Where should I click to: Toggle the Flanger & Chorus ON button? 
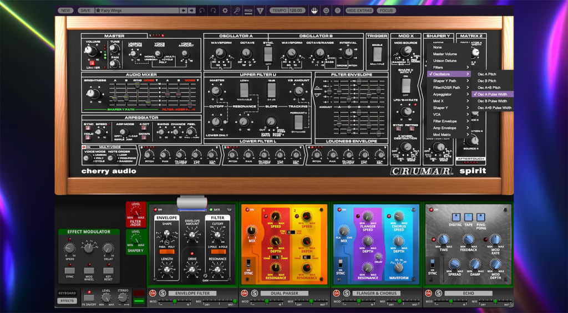click(337, 293)
